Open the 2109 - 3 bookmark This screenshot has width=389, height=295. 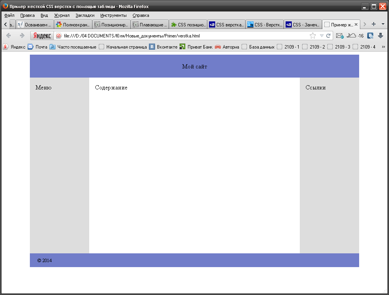338,47
